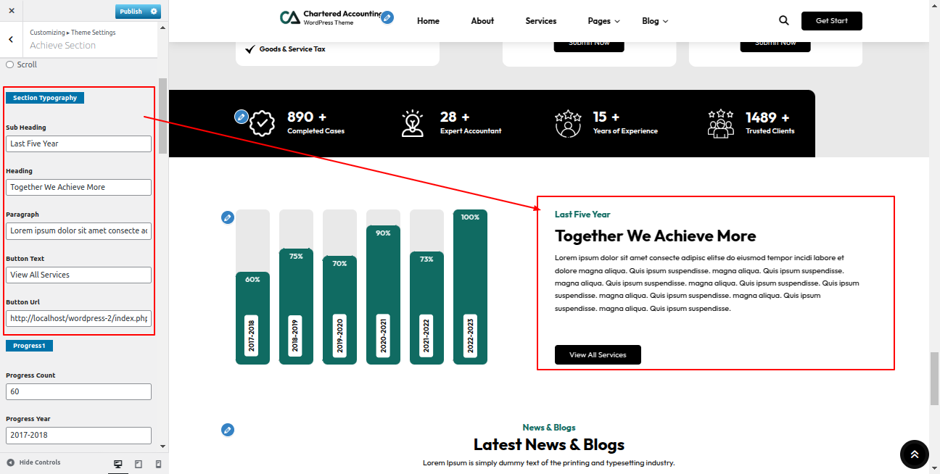Click into the Heading text field
This screenshot has height=474, width=940.
pos(78,187)
